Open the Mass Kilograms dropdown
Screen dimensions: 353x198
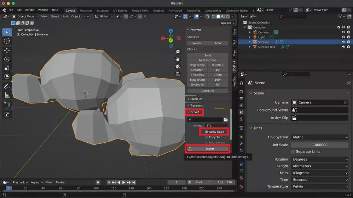(x=320, y=173)
